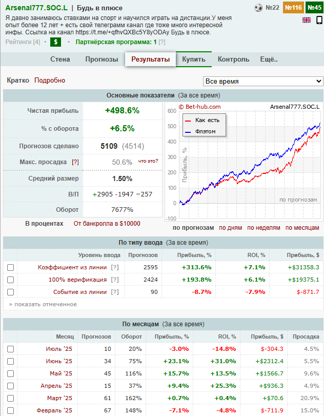324x416 pixels.
Task: Click the green dollar sign icon
Action: coord(55,42)
